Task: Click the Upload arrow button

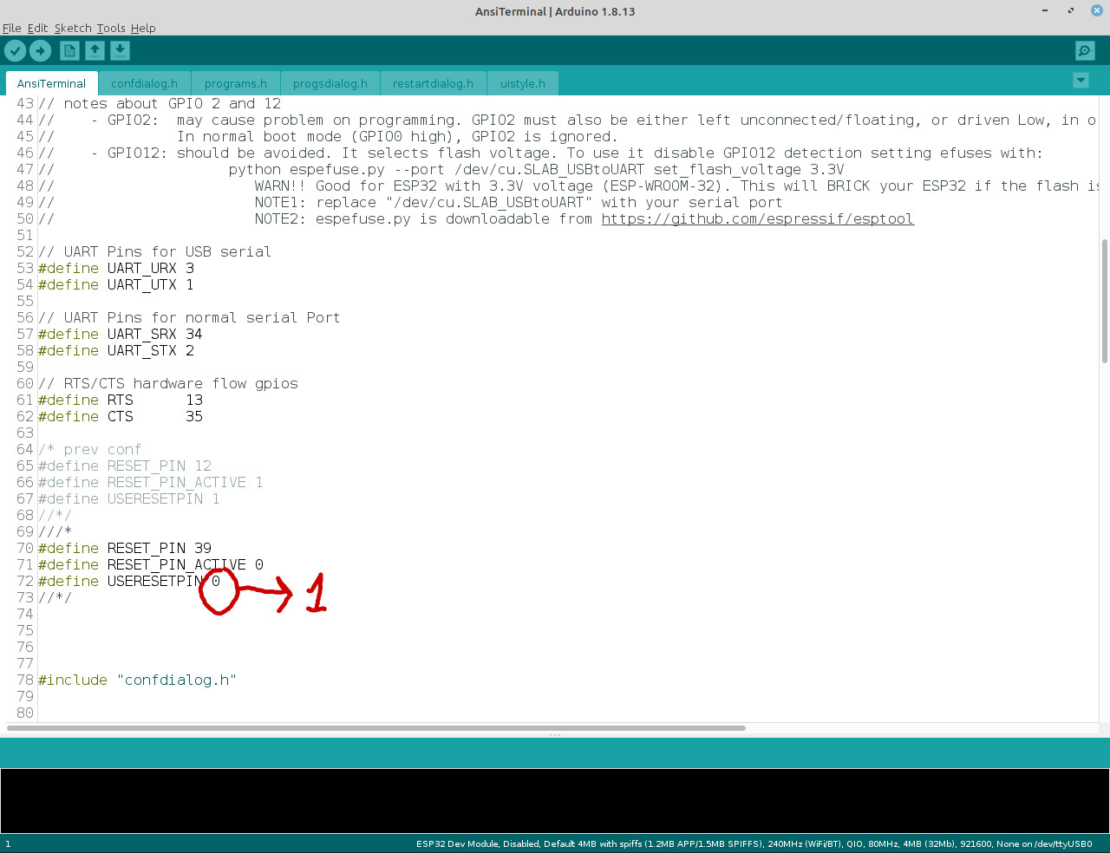Action: coord(41,51)
